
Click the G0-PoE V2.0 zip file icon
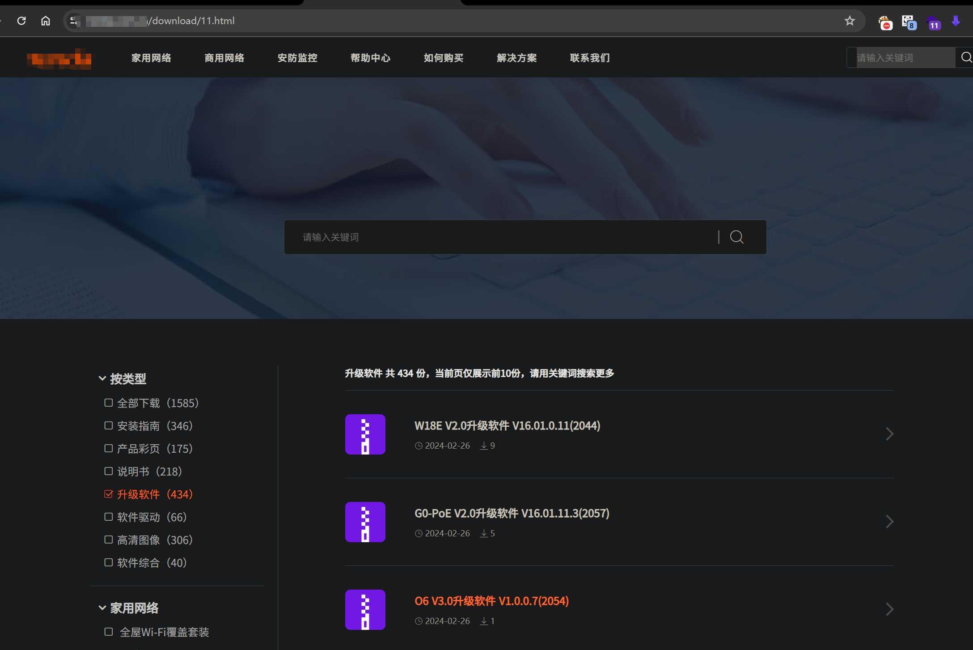pos(365,522)
